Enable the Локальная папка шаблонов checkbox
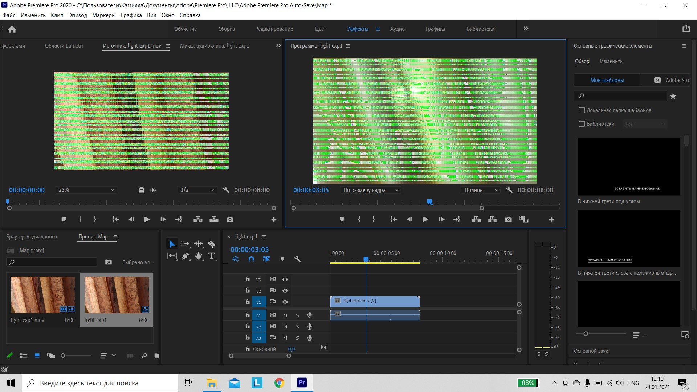Viewport: 697px width, 392px height. coord(582,110)
